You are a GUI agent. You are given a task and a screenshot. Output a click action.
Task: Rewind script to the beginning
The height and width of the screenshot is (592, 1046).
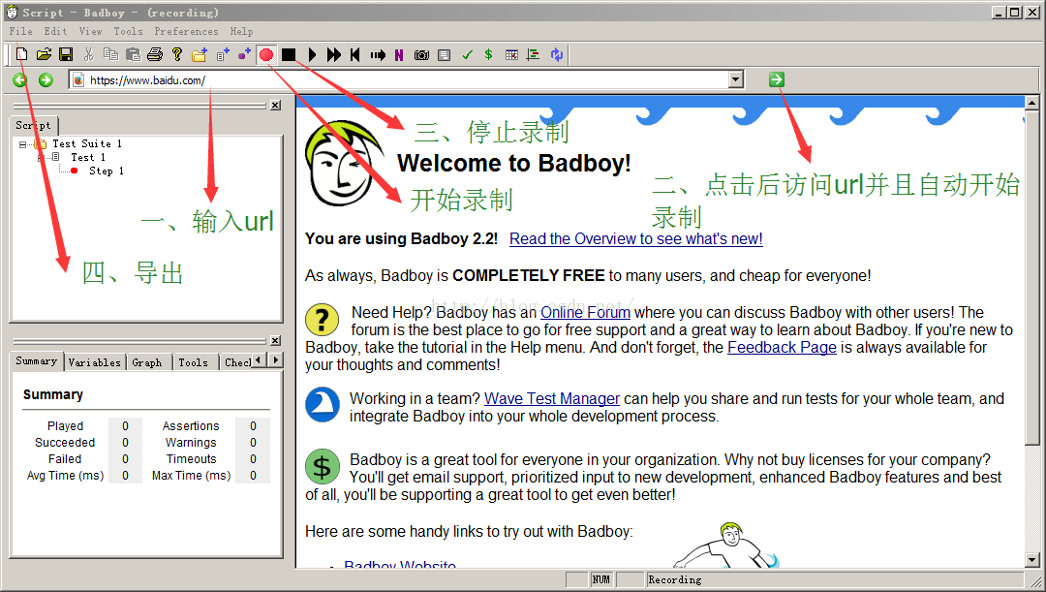pyautogui.click(x=355, y=54)
